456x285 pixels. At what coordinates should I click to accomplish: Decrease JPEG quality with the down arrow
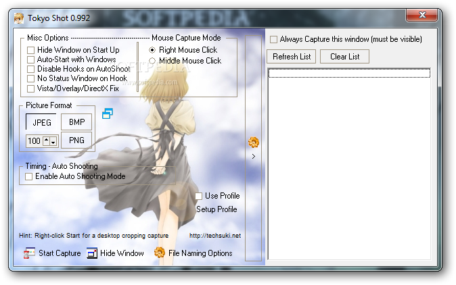[x=53, y=141]
